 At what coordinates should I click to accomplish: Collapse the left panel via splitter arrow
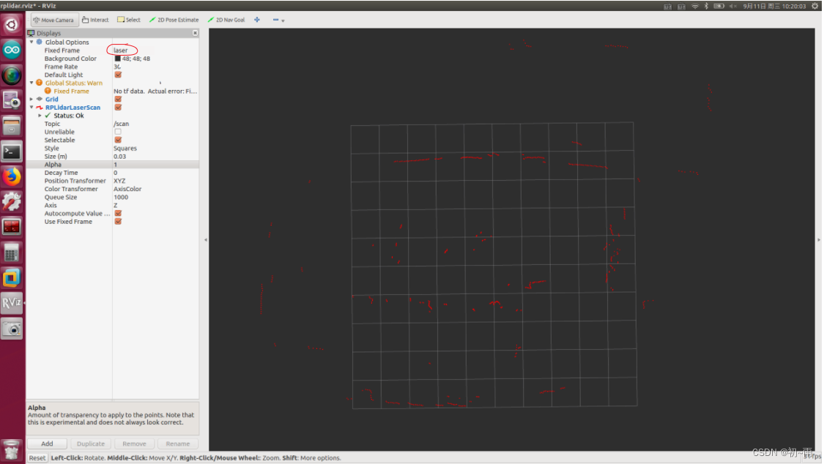point(206,240)
